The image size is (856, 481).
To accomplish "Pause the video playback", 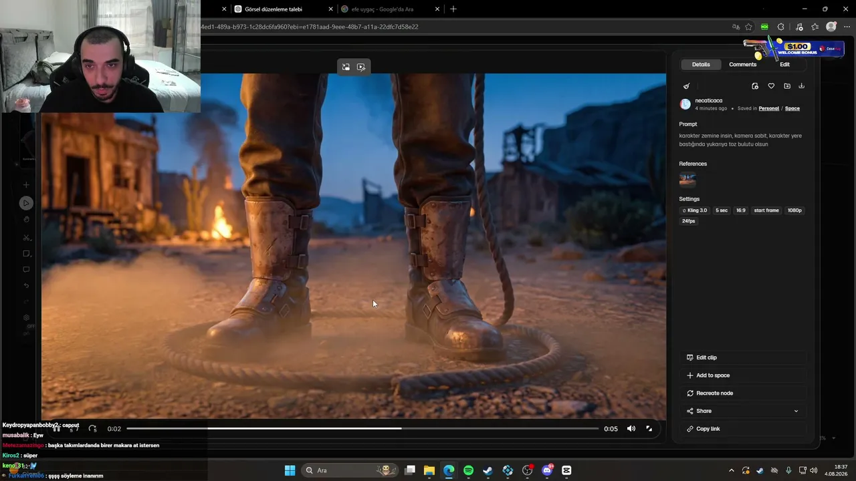I will (57, 429).
